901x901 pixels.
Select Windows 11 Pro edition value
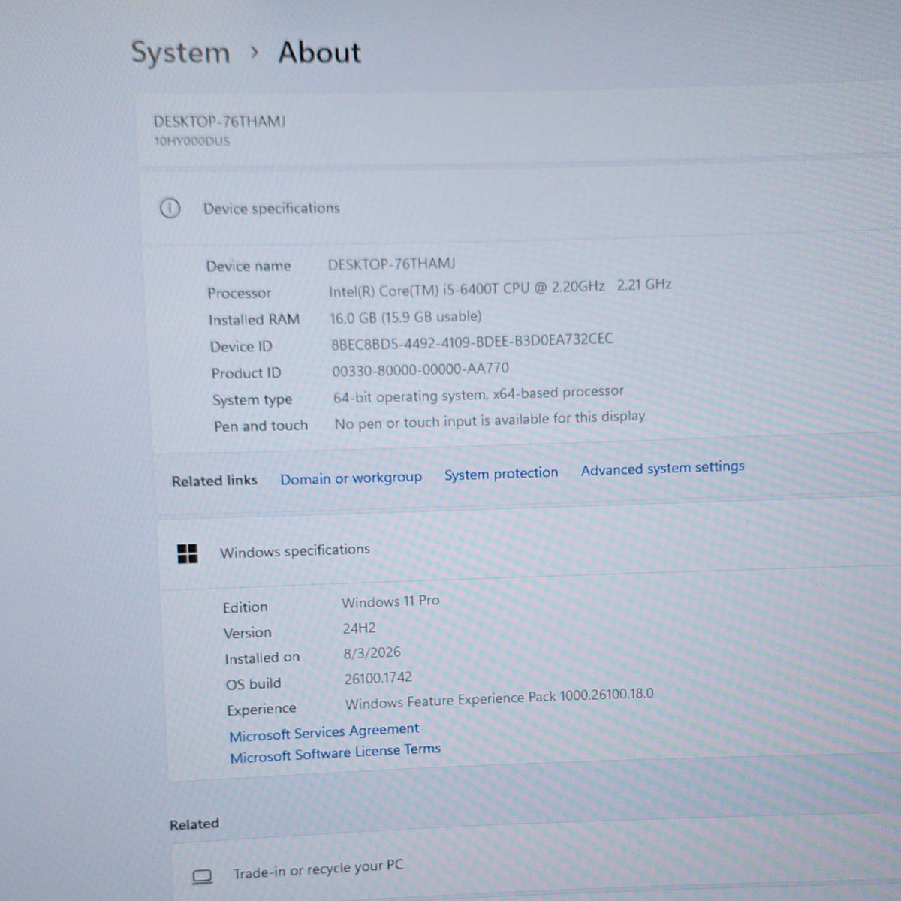pyautogui.click(x=390, y=601)
